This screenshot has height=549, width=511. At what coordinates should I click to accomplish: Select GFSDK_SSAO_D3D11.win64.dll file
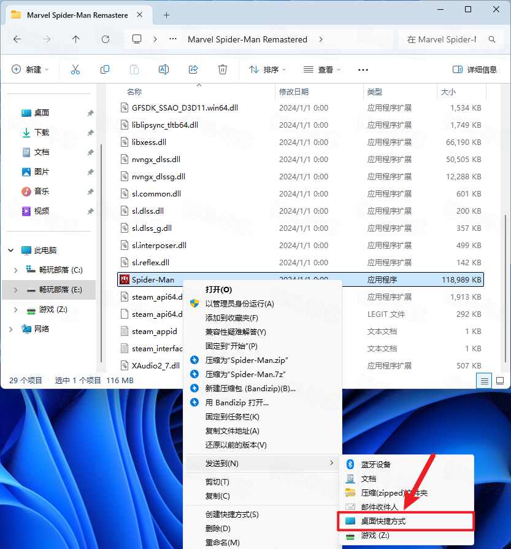pos(301,108)
